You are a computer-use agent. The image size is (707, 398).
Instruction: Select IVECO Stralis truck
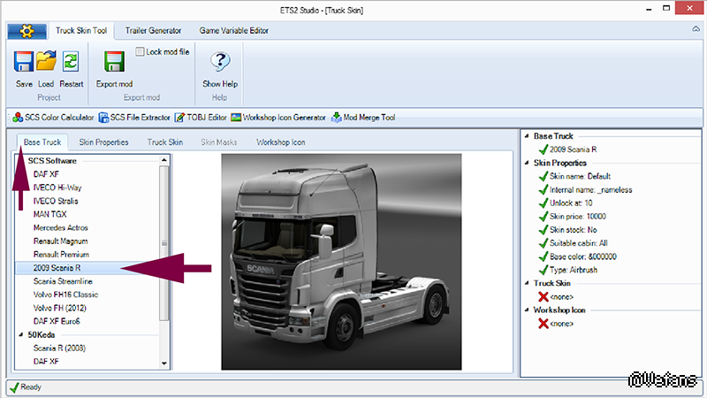(56, 201)
